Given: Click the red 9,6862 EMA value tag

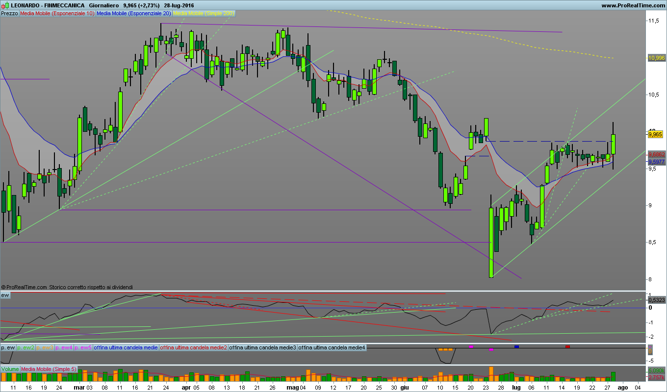Looking at the screenshot, I should tap(656, 154).
